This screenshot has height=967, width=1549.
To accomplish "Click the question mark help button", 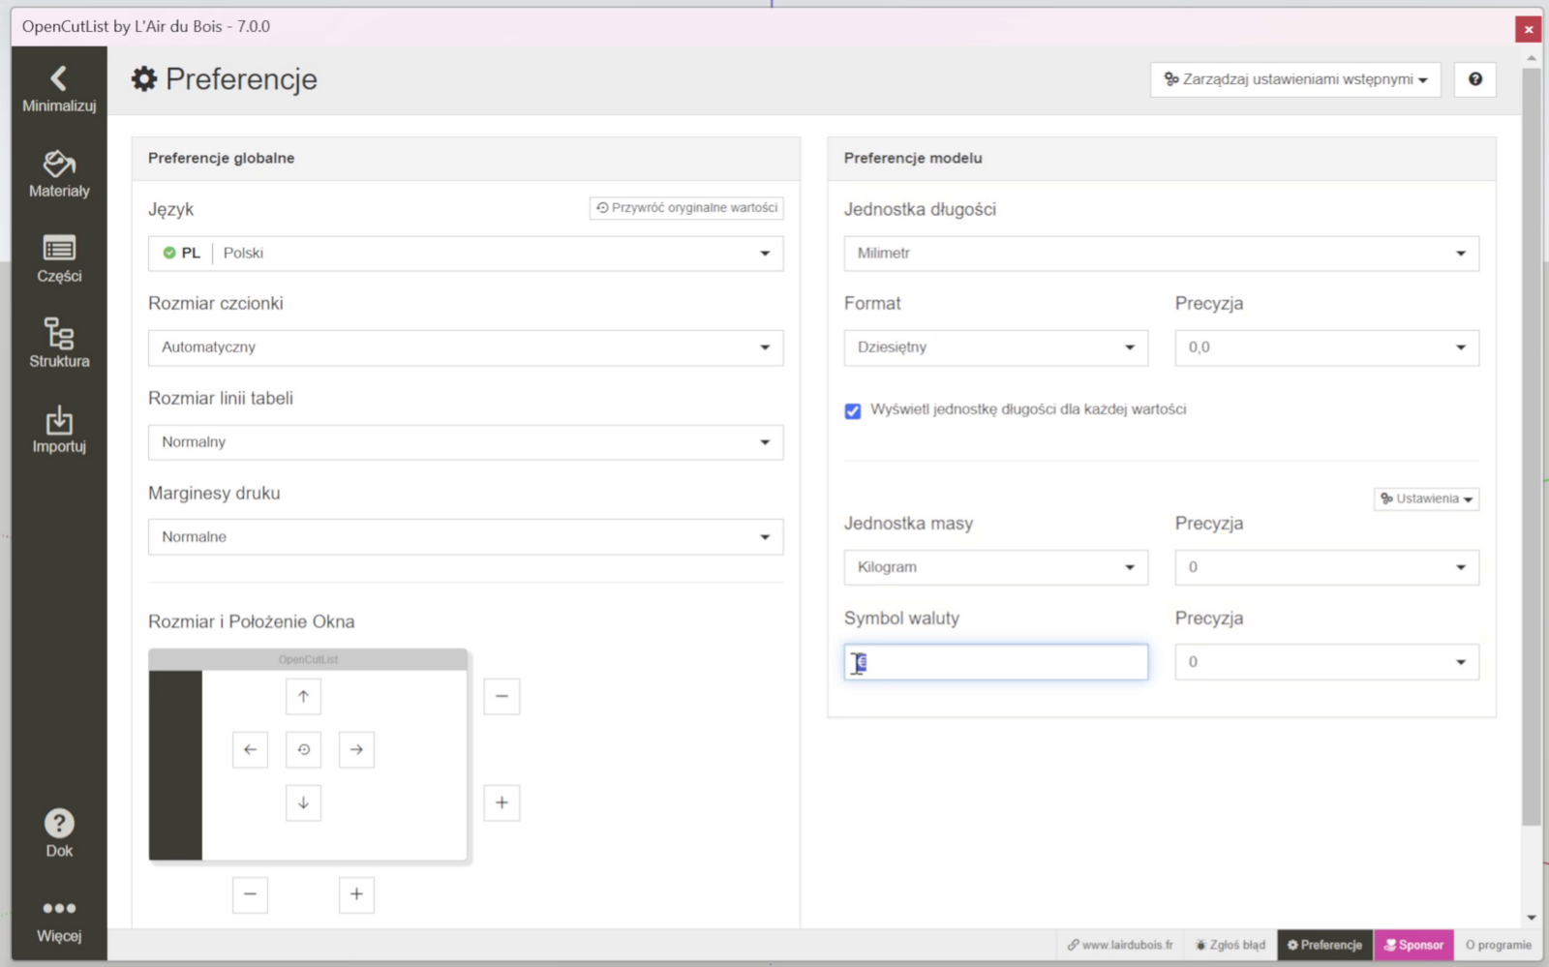I will pyautogui.click(x=1474, y=79).
